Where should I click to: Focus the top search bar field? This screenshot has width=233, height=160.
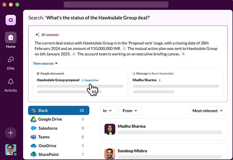(116, 5)
